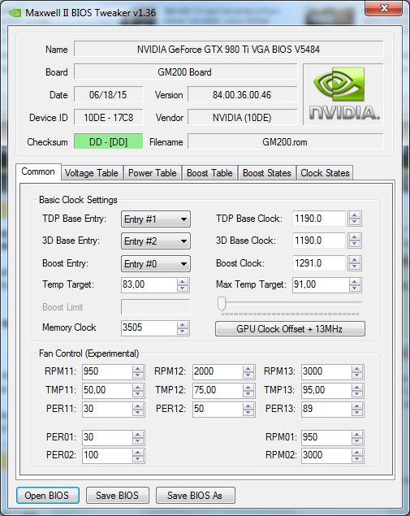Click the Name field showing GTX 980 Ti
410x516 pixels.
coord(228,49)
